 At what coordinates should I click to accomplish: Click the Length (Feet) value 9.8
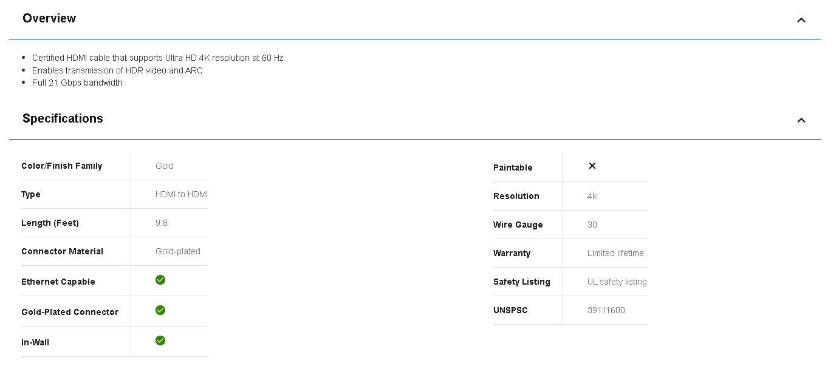[x=162, y=223]
